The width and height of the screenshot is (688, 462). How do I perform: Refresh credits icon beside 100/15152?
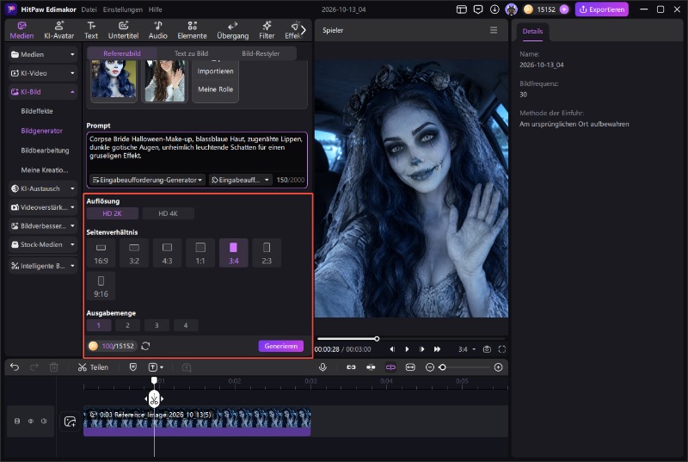(145, 346)
